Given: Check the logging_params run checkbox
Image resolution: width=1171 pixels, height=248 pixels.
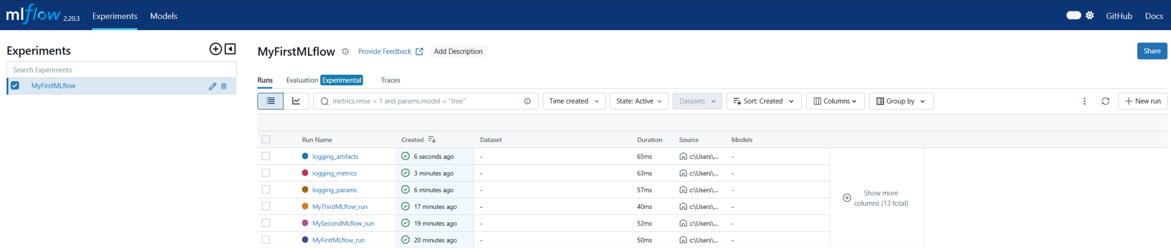Looking at the screenshot, I should point(266,189).
